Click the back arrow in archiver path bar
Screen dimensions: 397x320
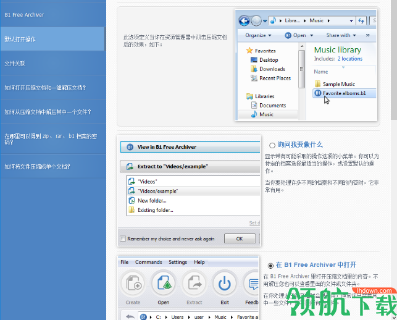130,316
